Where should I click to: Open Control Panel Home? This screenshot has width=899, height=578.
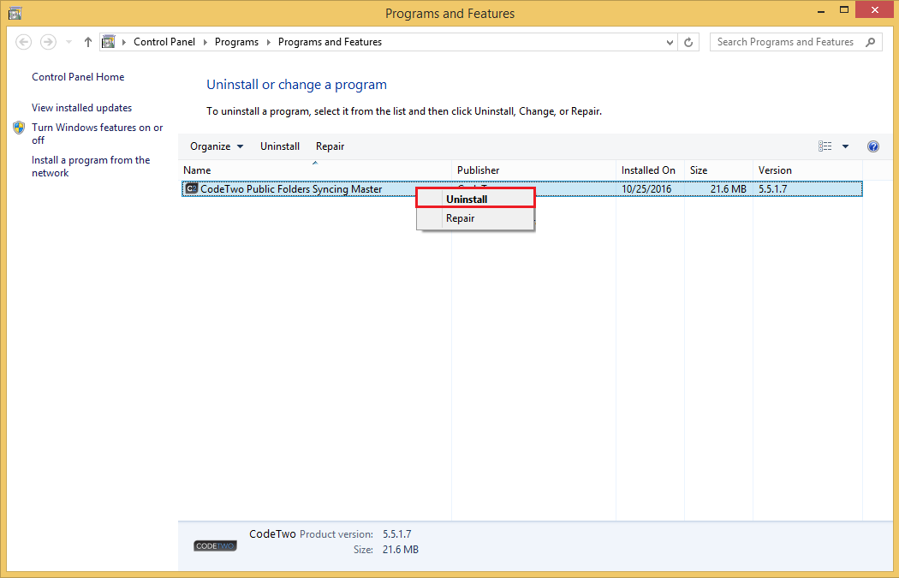78,77
